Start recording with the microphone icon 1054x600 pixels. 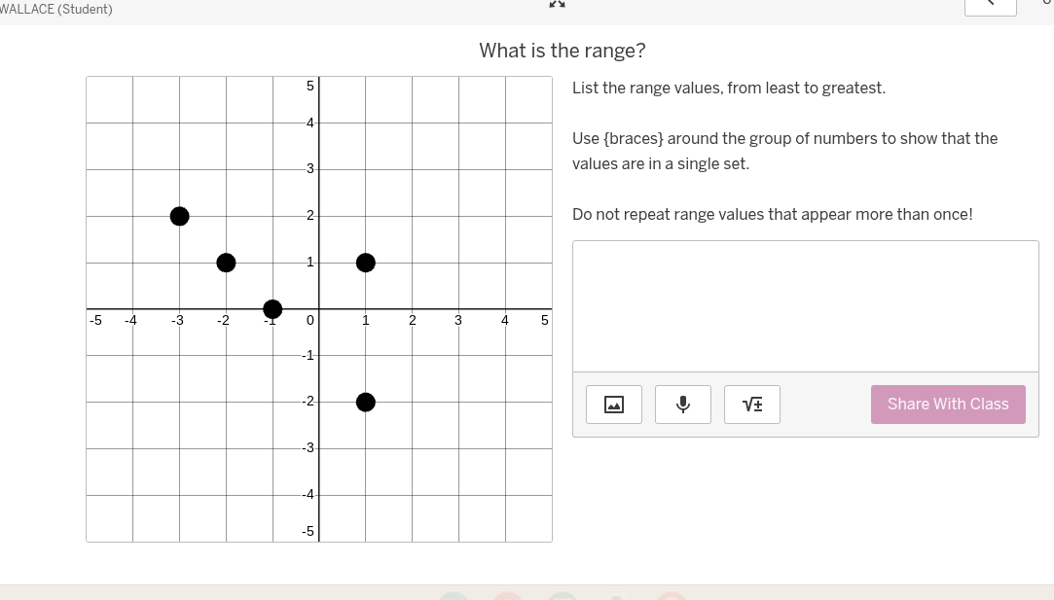682,404
